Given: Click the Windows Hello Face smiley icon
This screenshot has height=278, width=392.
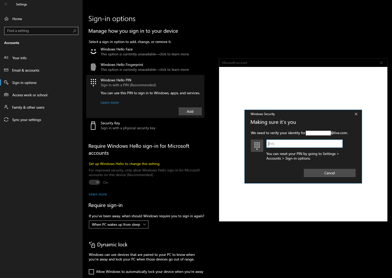Looking at the screenshot, I should coord(93,52).
